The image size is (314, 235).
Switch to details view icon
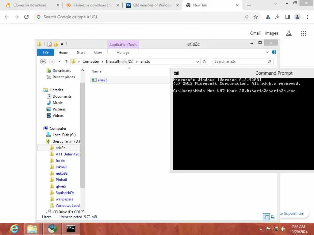pyautogui.click(x=266, y=217)
